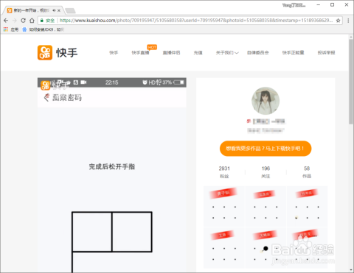Click the back arrow beside 图案密码
The width and height of the screenshot is (354, 273).
pos(46,98)
